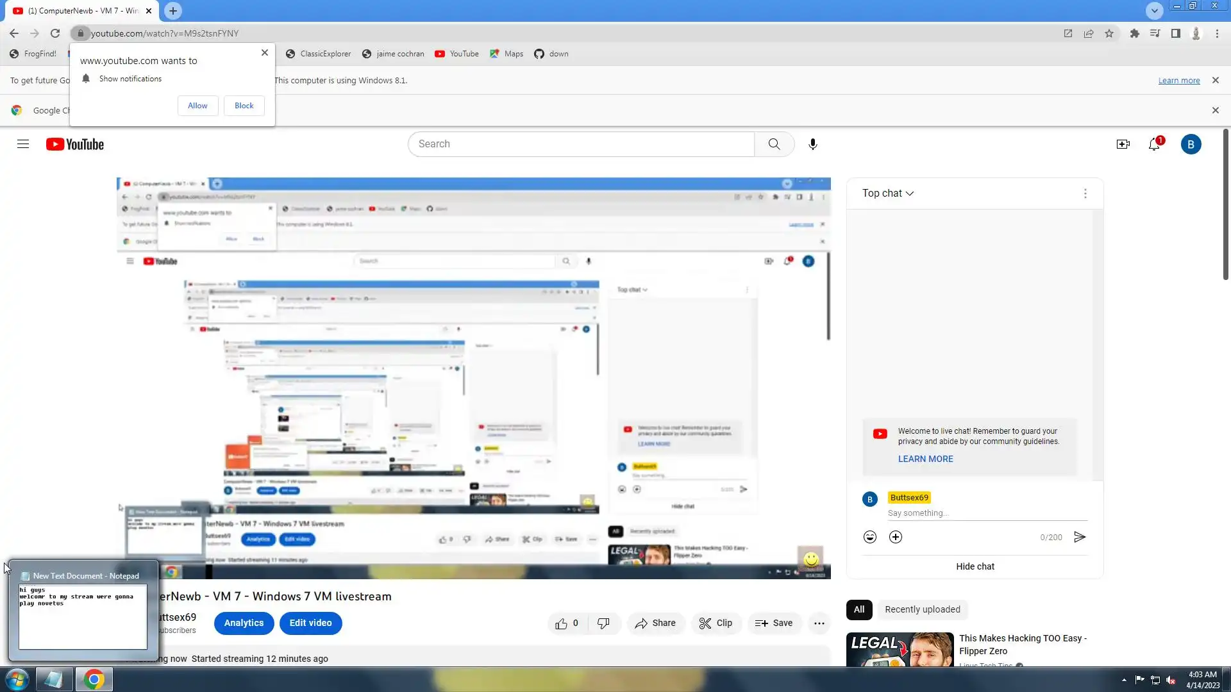Bookmark this page with the star icon

pos(1109,33)
